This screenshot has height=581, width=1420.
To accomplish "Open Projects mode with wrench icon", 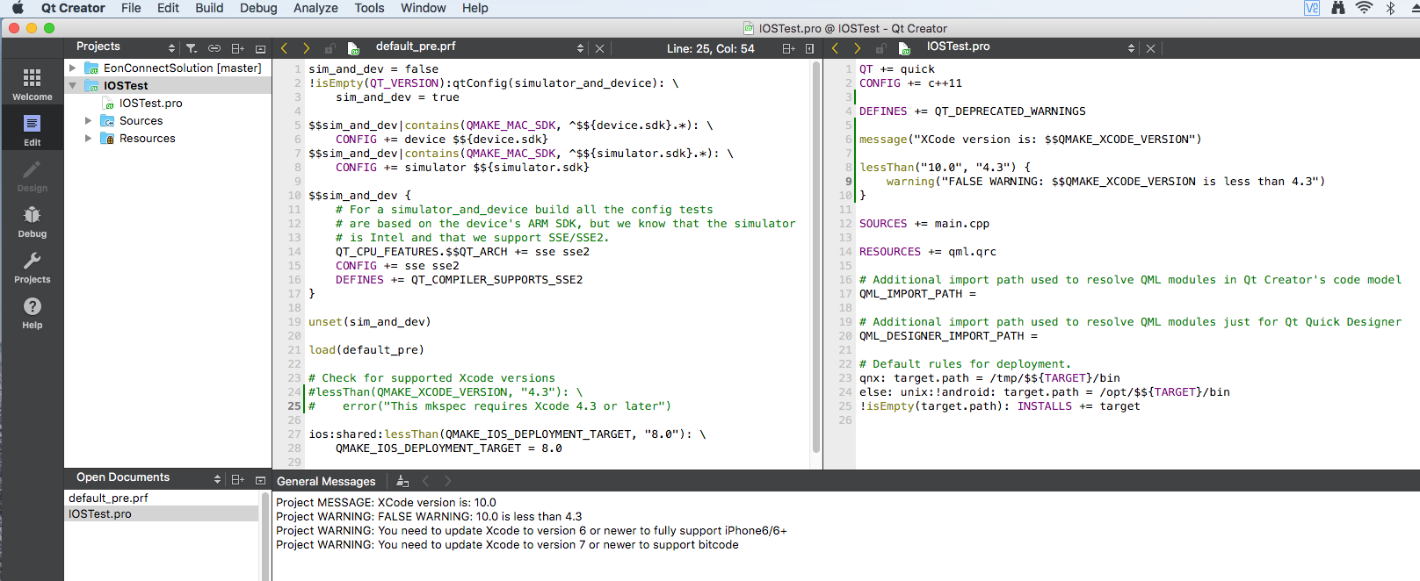I will pyautogui.click(x=32, y=267).
